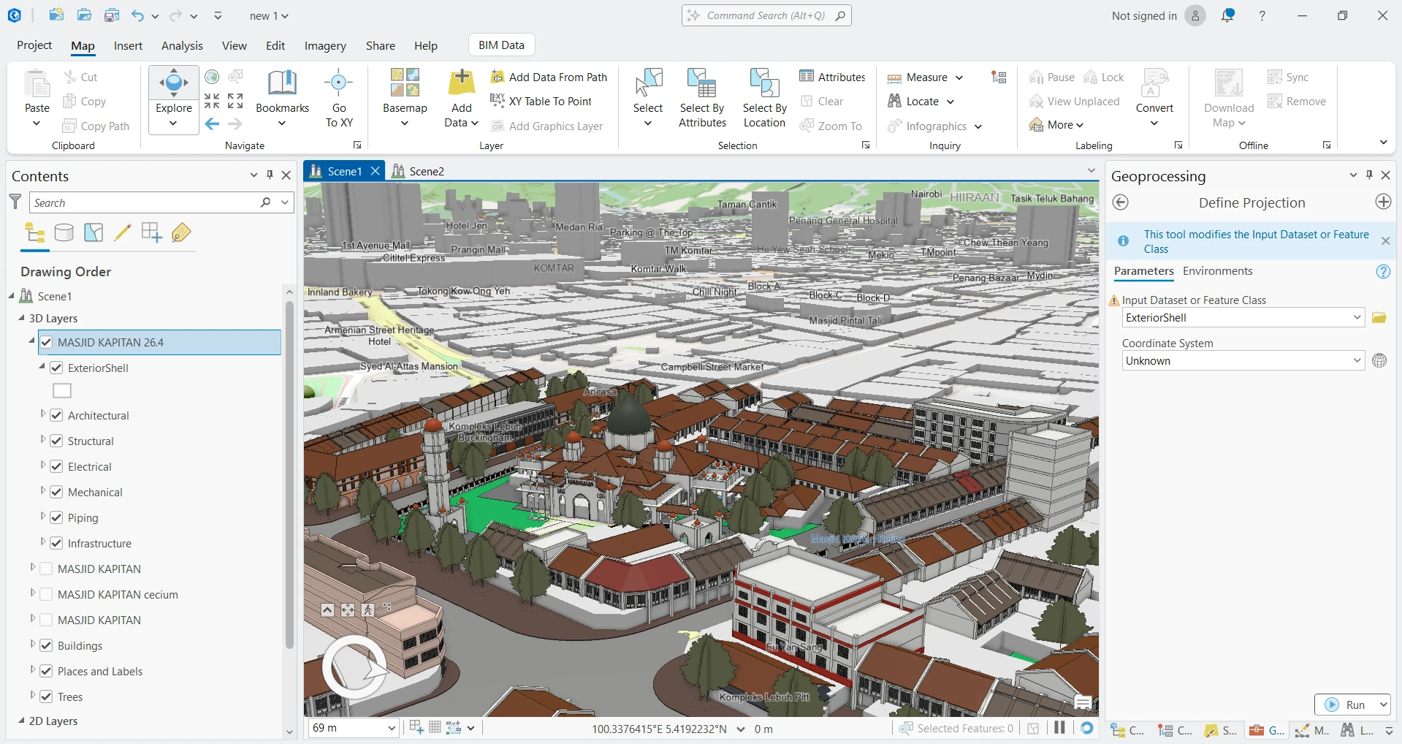Open the Project tab
1402x744 pixels.
point(34,45)
